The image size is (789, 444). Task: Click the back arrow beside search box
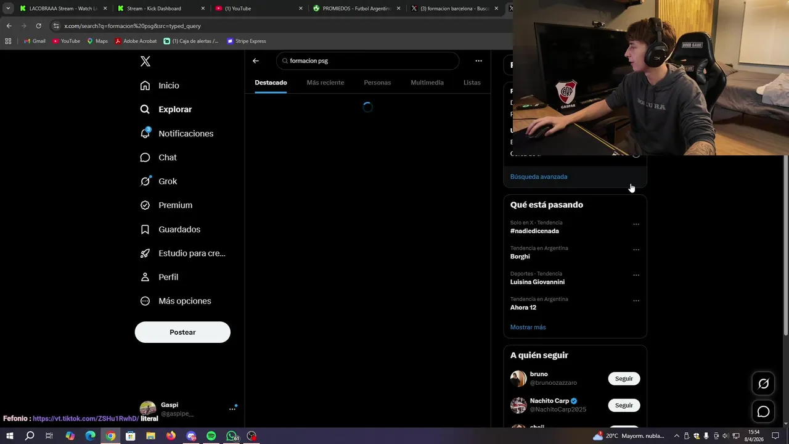[x=256, y=61]
